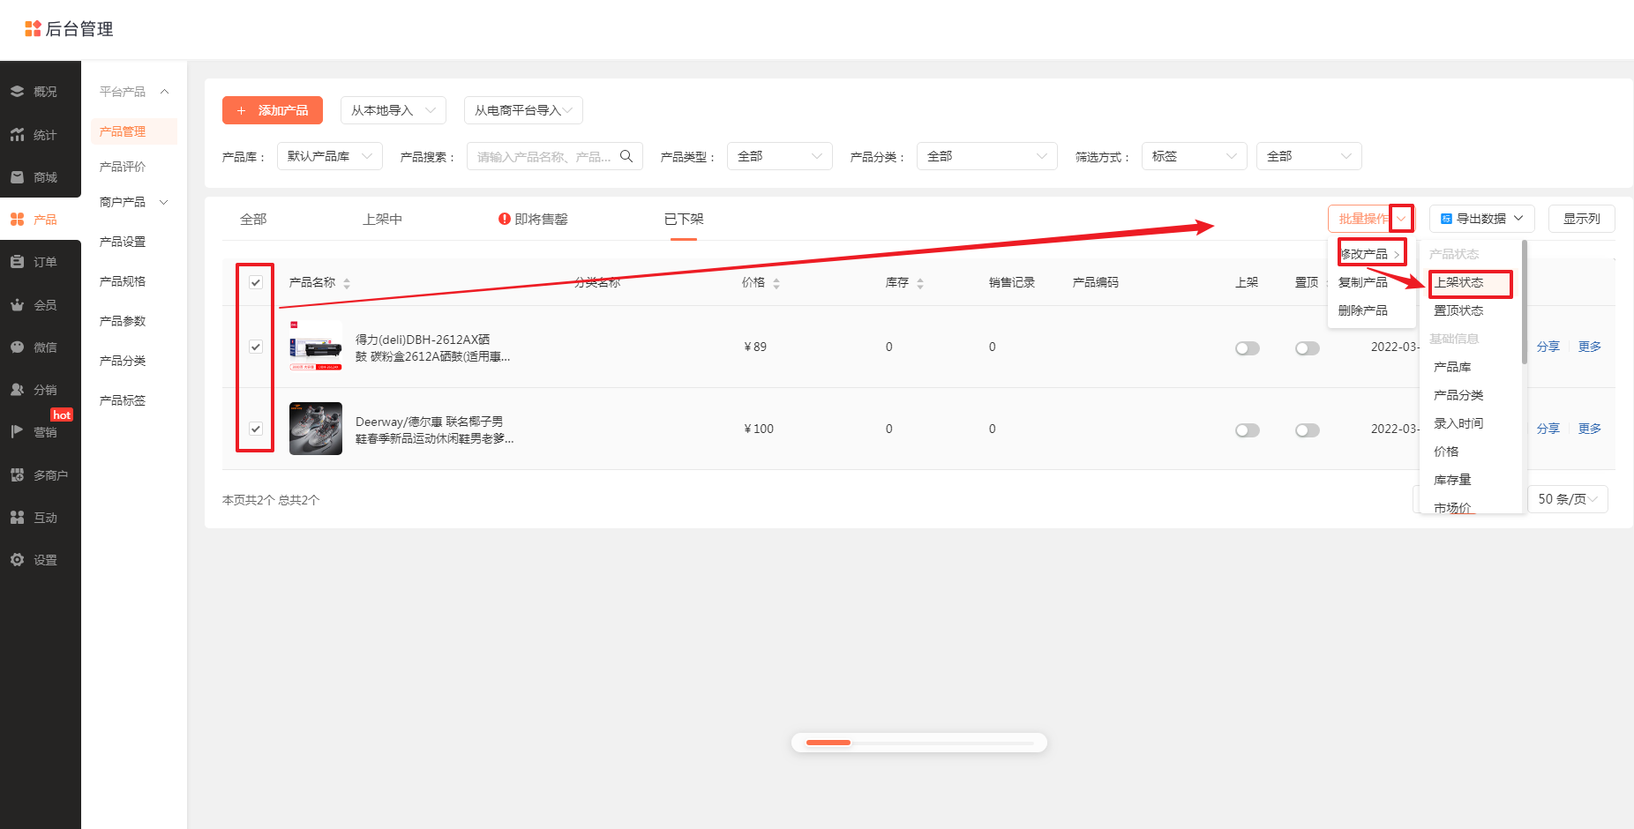Sort by 产品名称 column arrows
This screenshot has width=1634, height=829.
coord(347,283)
